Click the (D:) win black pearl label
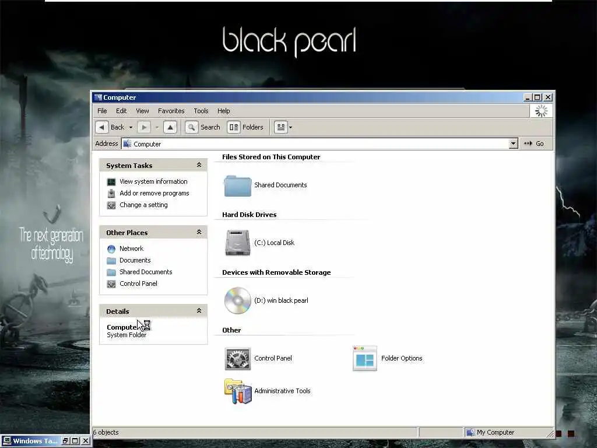The image size is (597, 448). click(281, 300)
